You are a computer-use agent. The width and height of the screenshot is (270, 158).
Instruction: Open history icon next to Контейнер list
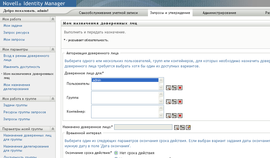coord(174,116)
